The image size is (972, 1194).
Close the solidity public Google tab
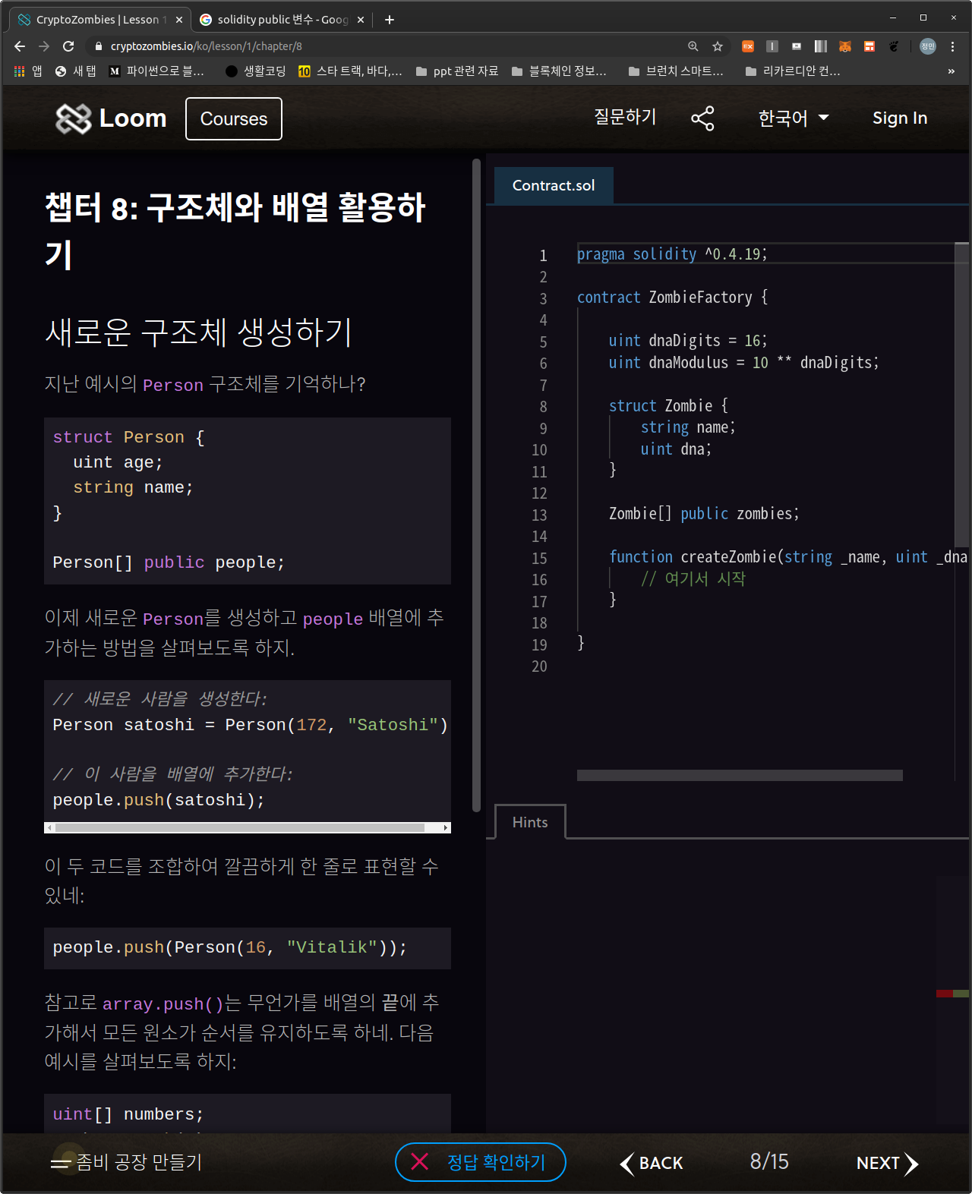(361, 20)
